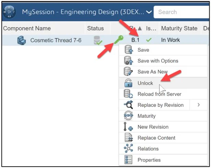This screenshot has width=211, height=168.
Task: Click the open padlock Unlock icon
Action: (128, 83)
